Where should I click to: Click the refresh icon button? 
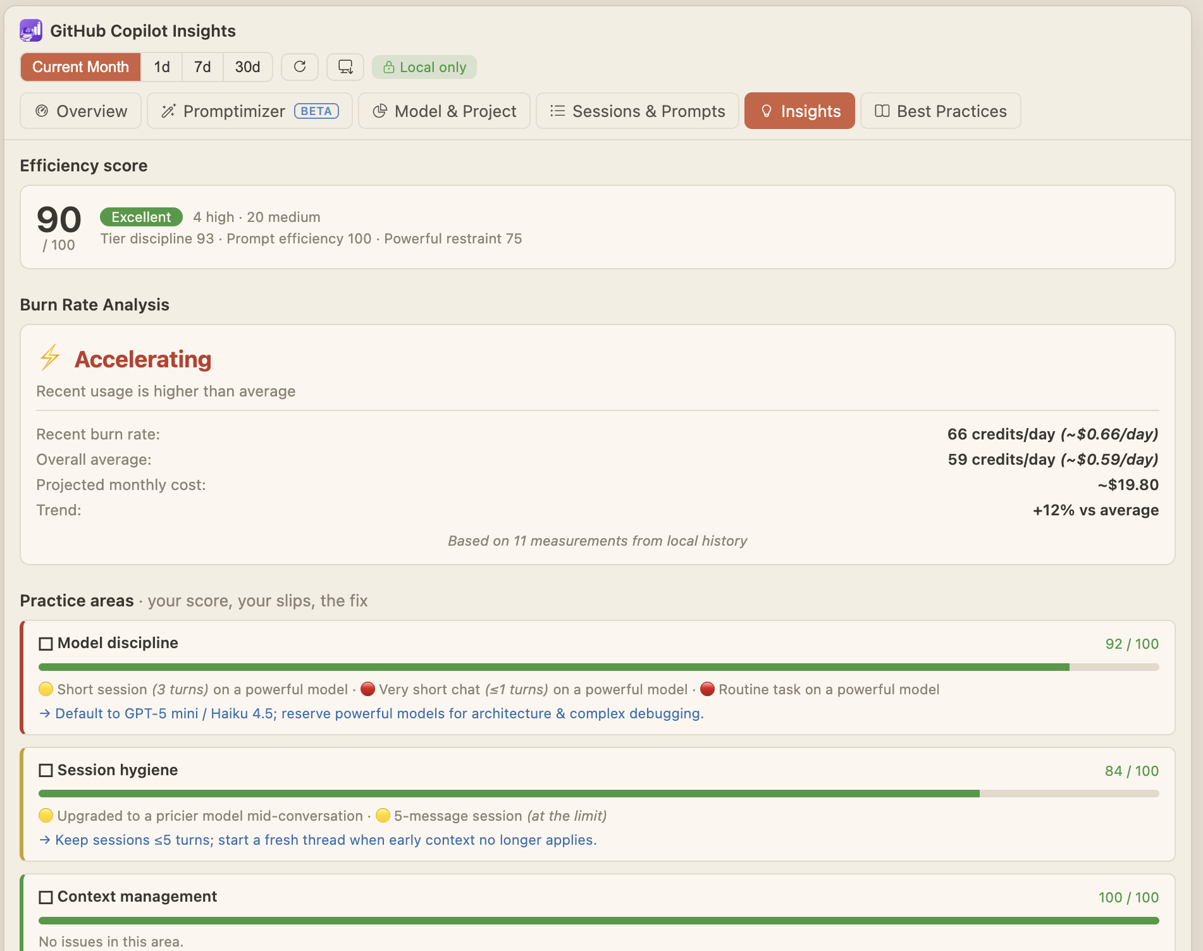[300, 66]
